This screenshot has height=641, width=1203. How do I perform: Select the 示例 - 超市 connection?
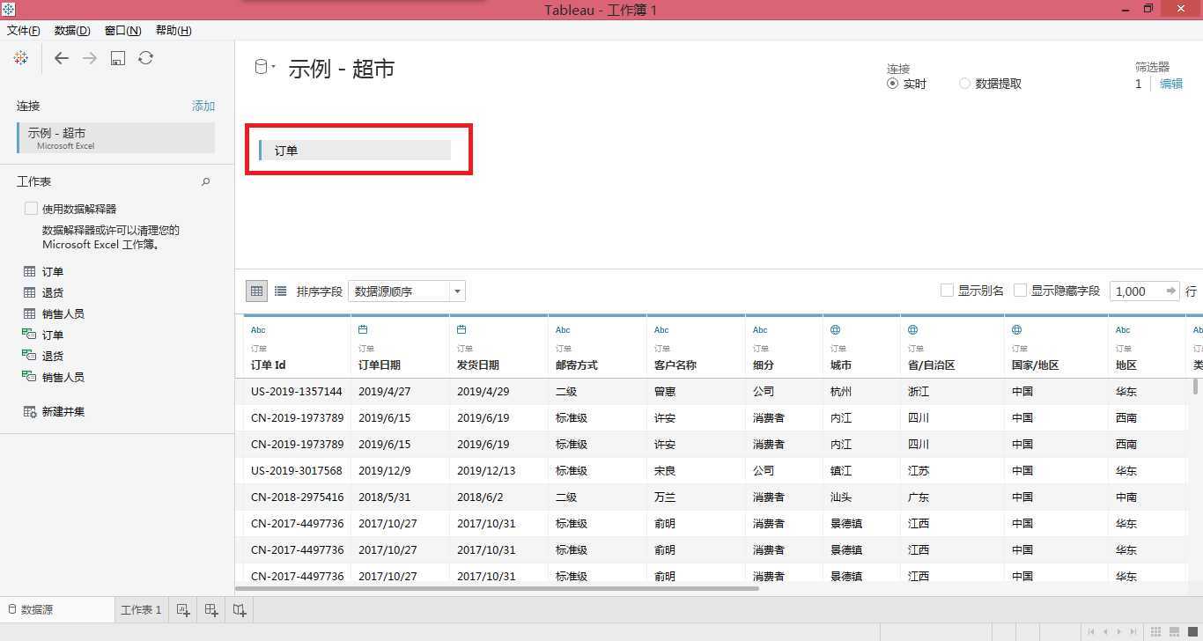(x=115, y=138)
